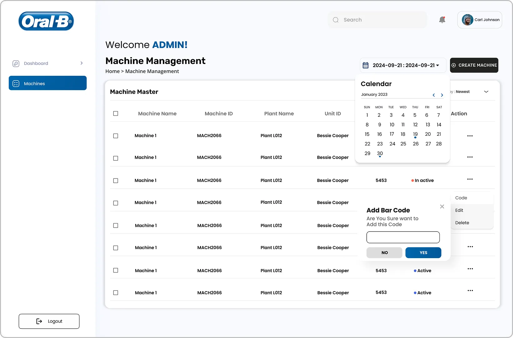
Task: Expand the Sort by Newest dropdown
Action: click(486, 92)
